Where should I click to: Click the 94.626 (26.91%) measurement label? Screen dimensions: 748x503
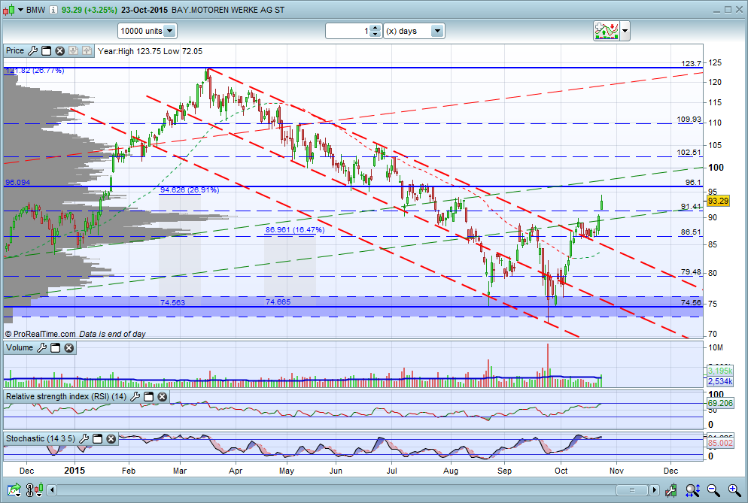(x=190, y=189)
